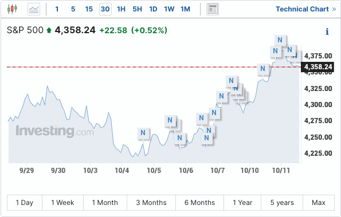Switch to area chart type
This screenshot has height=217, width=341.
pos(34,9)
